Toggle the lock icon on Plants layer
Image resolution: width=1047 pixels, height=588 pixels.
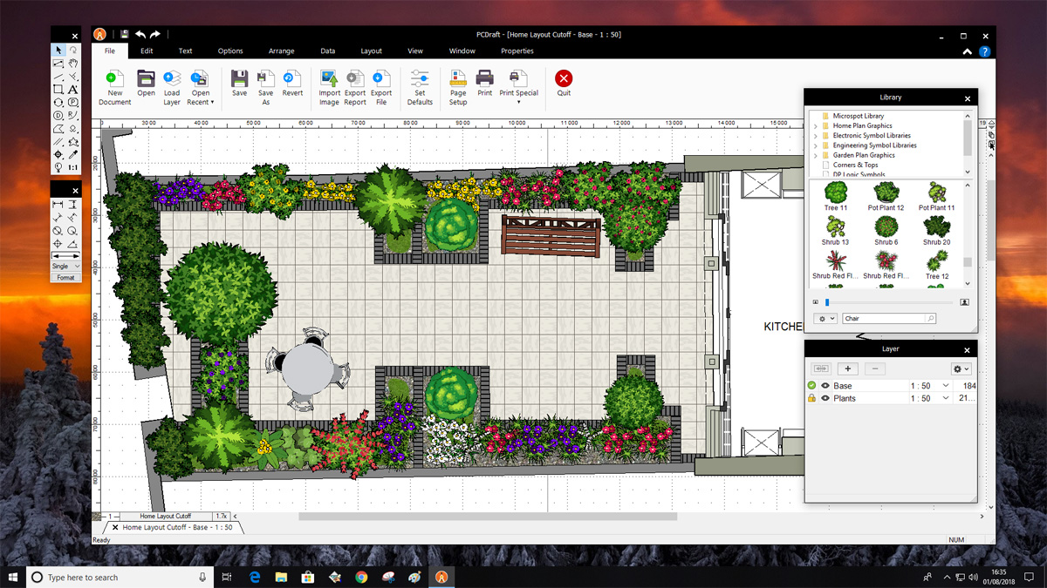click(811, 398)
